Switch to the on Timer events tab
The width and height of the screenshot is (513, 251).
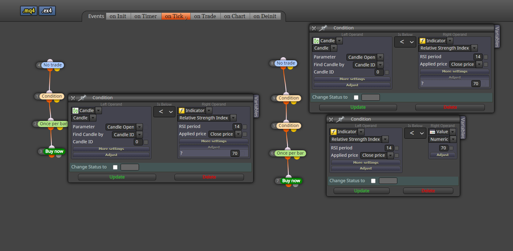tap(146, 16)
